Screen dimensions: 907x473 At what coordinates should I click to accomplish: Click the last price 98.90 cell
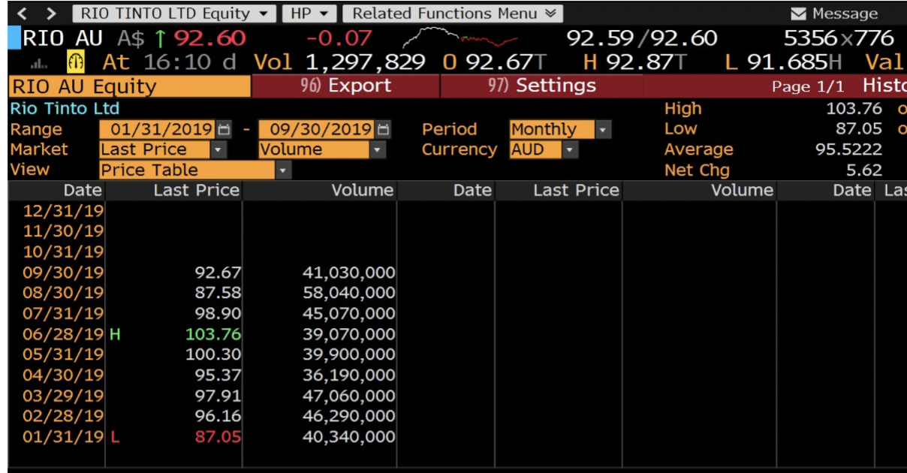(x=218, y=313)
